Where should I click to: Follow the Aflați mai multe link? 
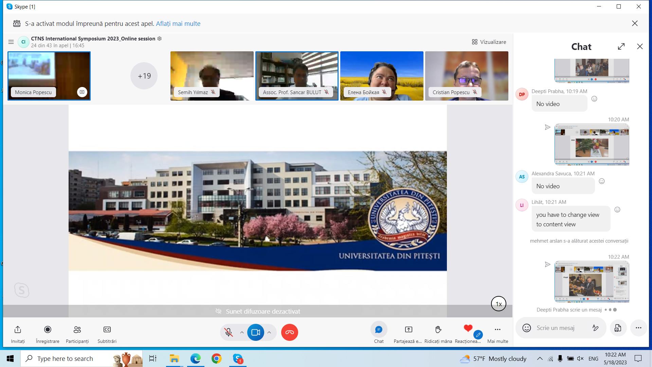[x=178, y=23]
